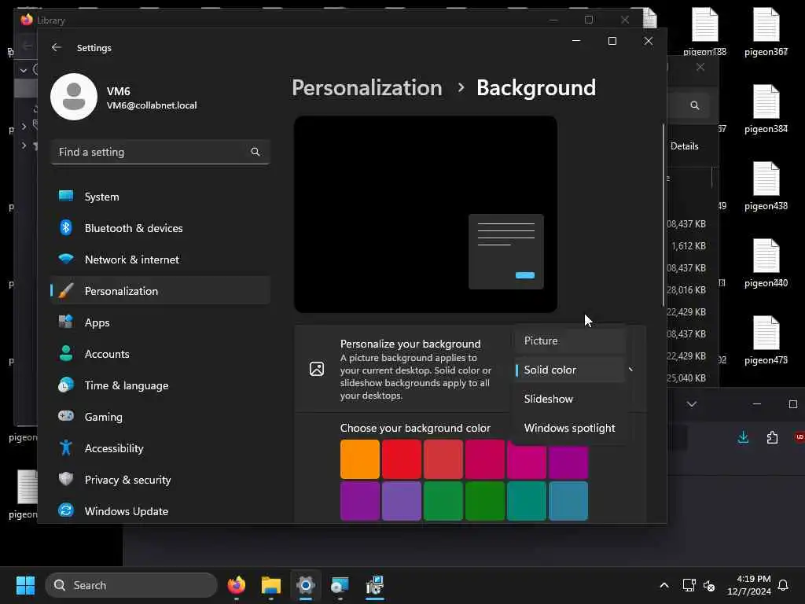Select pigeon384 desktop file icon
The height and width of the screenshot is (604, 805).
coord(766,109)
